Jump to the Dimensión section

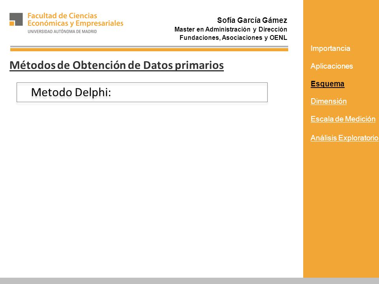click(x=328, y=101)
